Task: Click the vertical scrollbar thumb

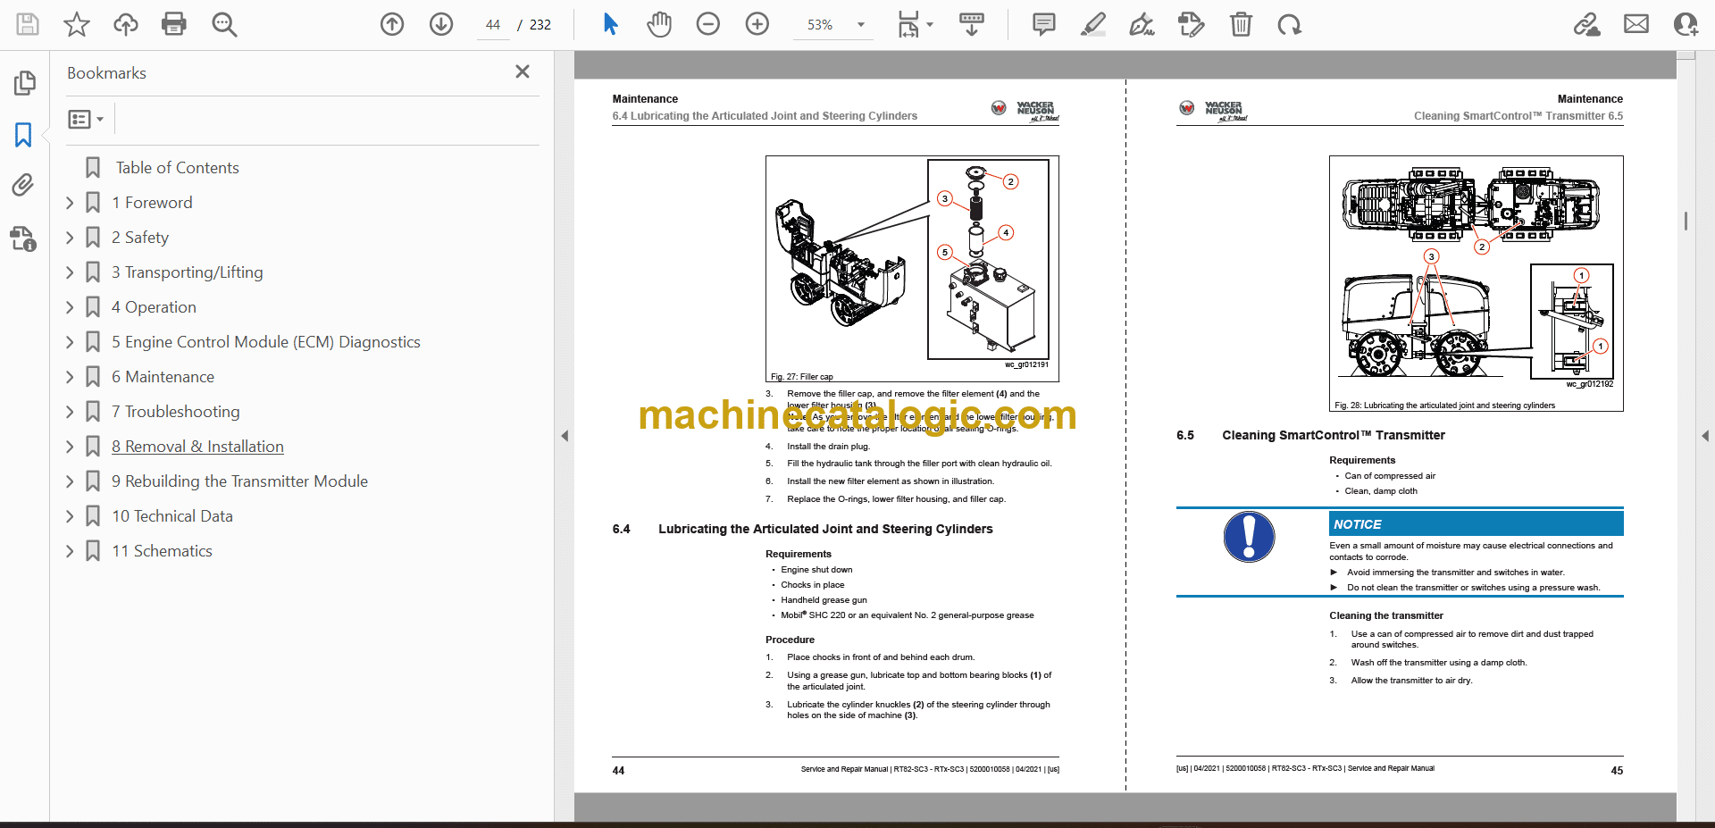Action: (x=1686, y=221)
